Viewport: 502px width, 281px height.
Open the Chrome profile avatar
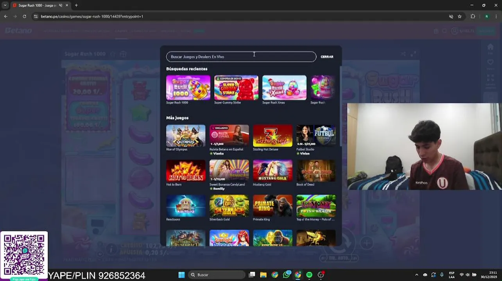tap(486, 16)
